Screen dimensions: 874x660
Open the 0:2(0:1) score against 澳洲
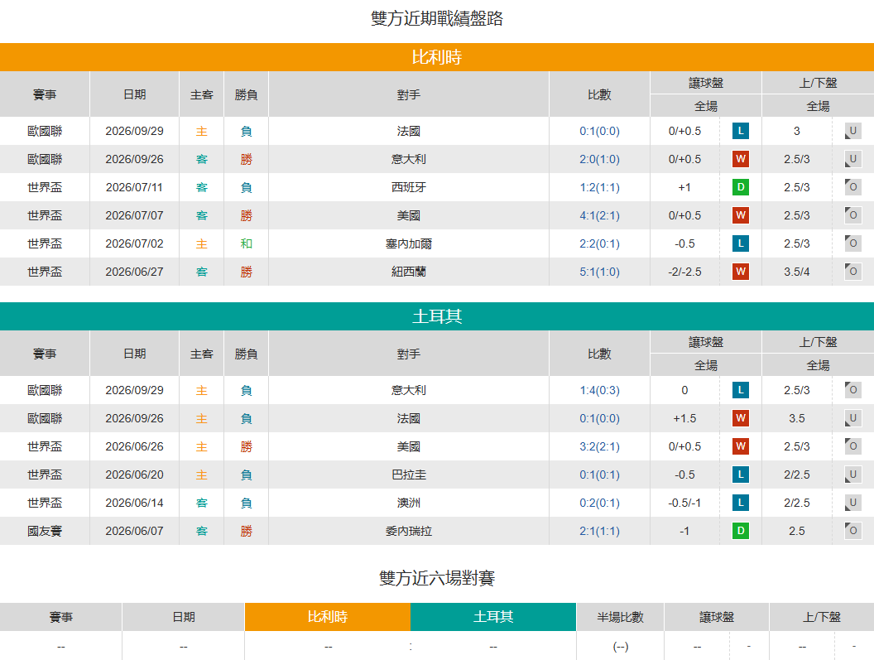(x=599, y=503)
